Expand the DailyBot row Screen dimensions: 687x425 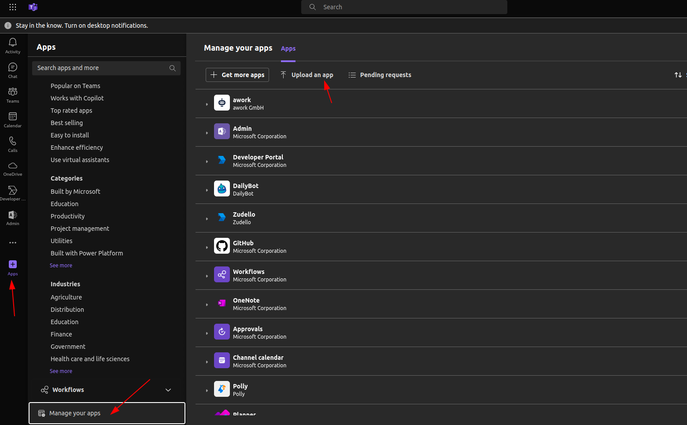[x=207, y=190]
